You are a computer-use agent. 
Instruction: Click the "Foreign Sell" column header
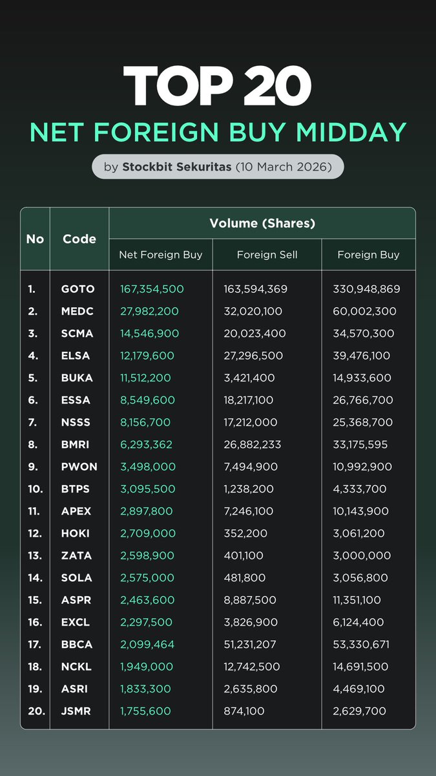[x=267, y=255]
